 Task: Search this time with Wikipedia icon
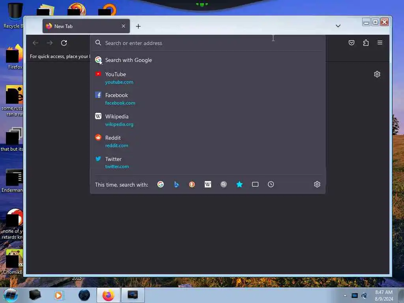[x=208, y=184]
